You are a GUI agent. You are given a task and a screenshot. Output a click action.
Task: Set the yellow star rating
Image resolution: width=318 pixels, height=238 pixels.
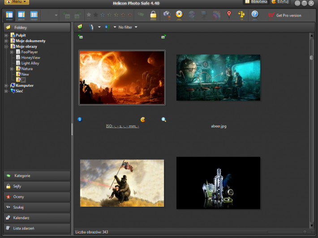[116, 15]
